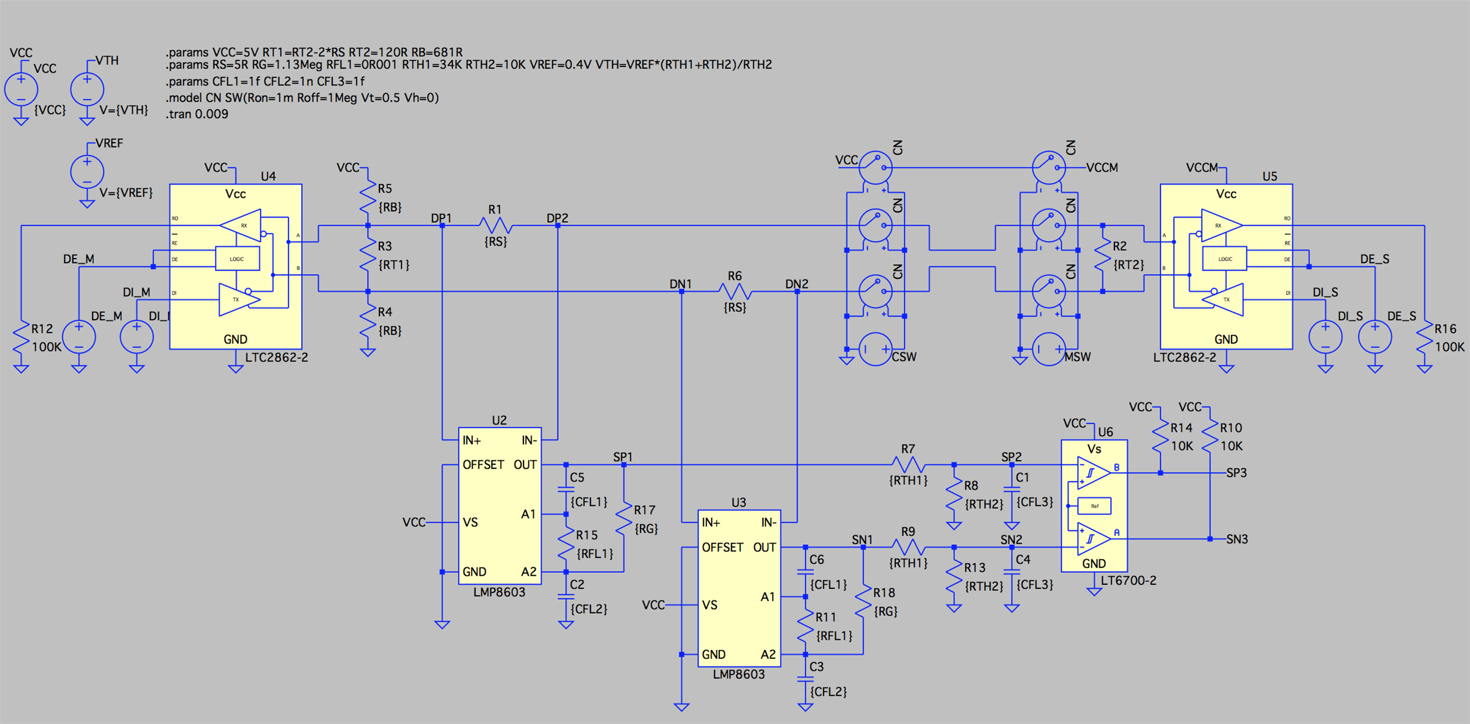Click capacitor C1 near SP2
This screenshot has width=1470, height=724.
[x=1012, y=489]
